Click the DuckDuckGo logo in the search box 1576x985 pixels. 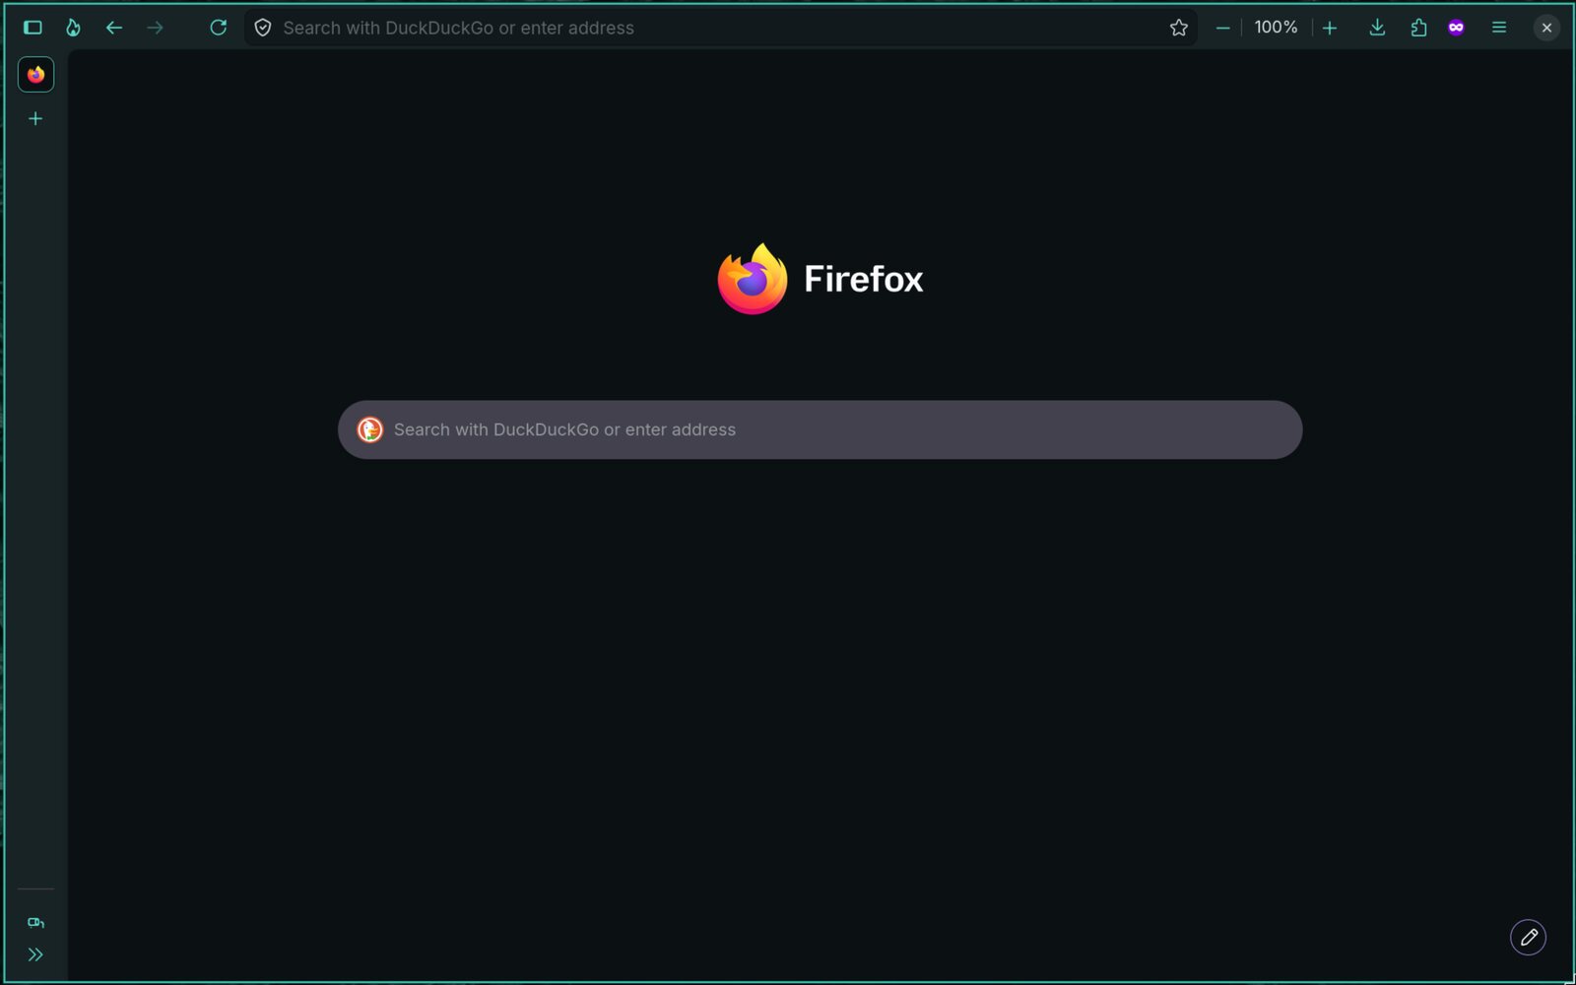pyautogui.click(x=369, y=429)
